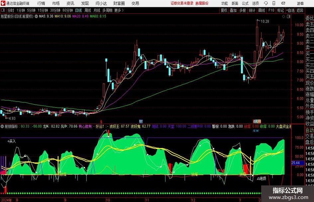The image size is (314, 202).
Task: Click the red 慈星股份 title link
Action: (x=202, y=3)
